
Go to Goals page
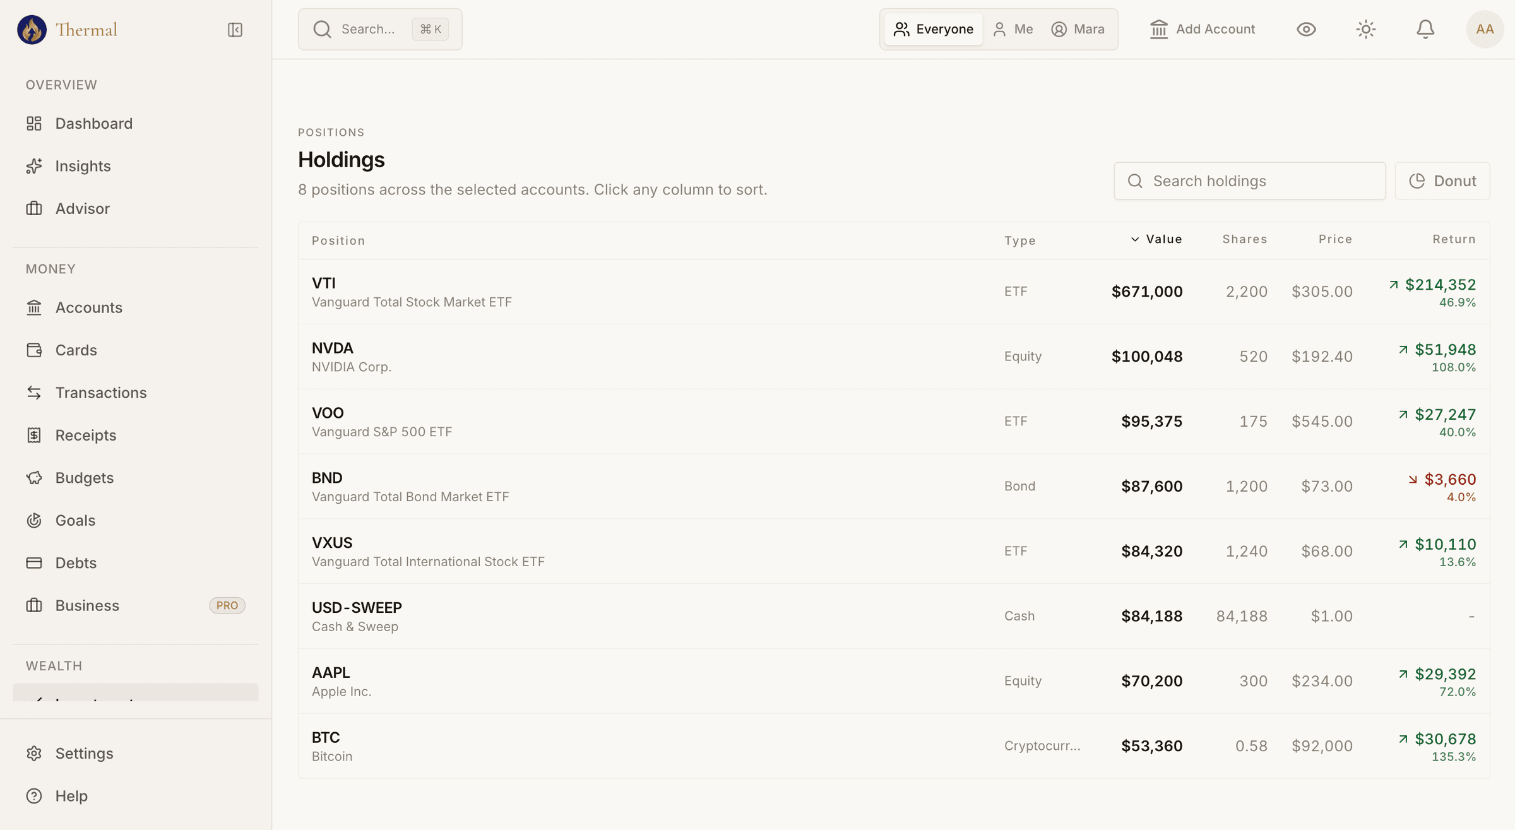pyautogui.click(x=136, y=520)
